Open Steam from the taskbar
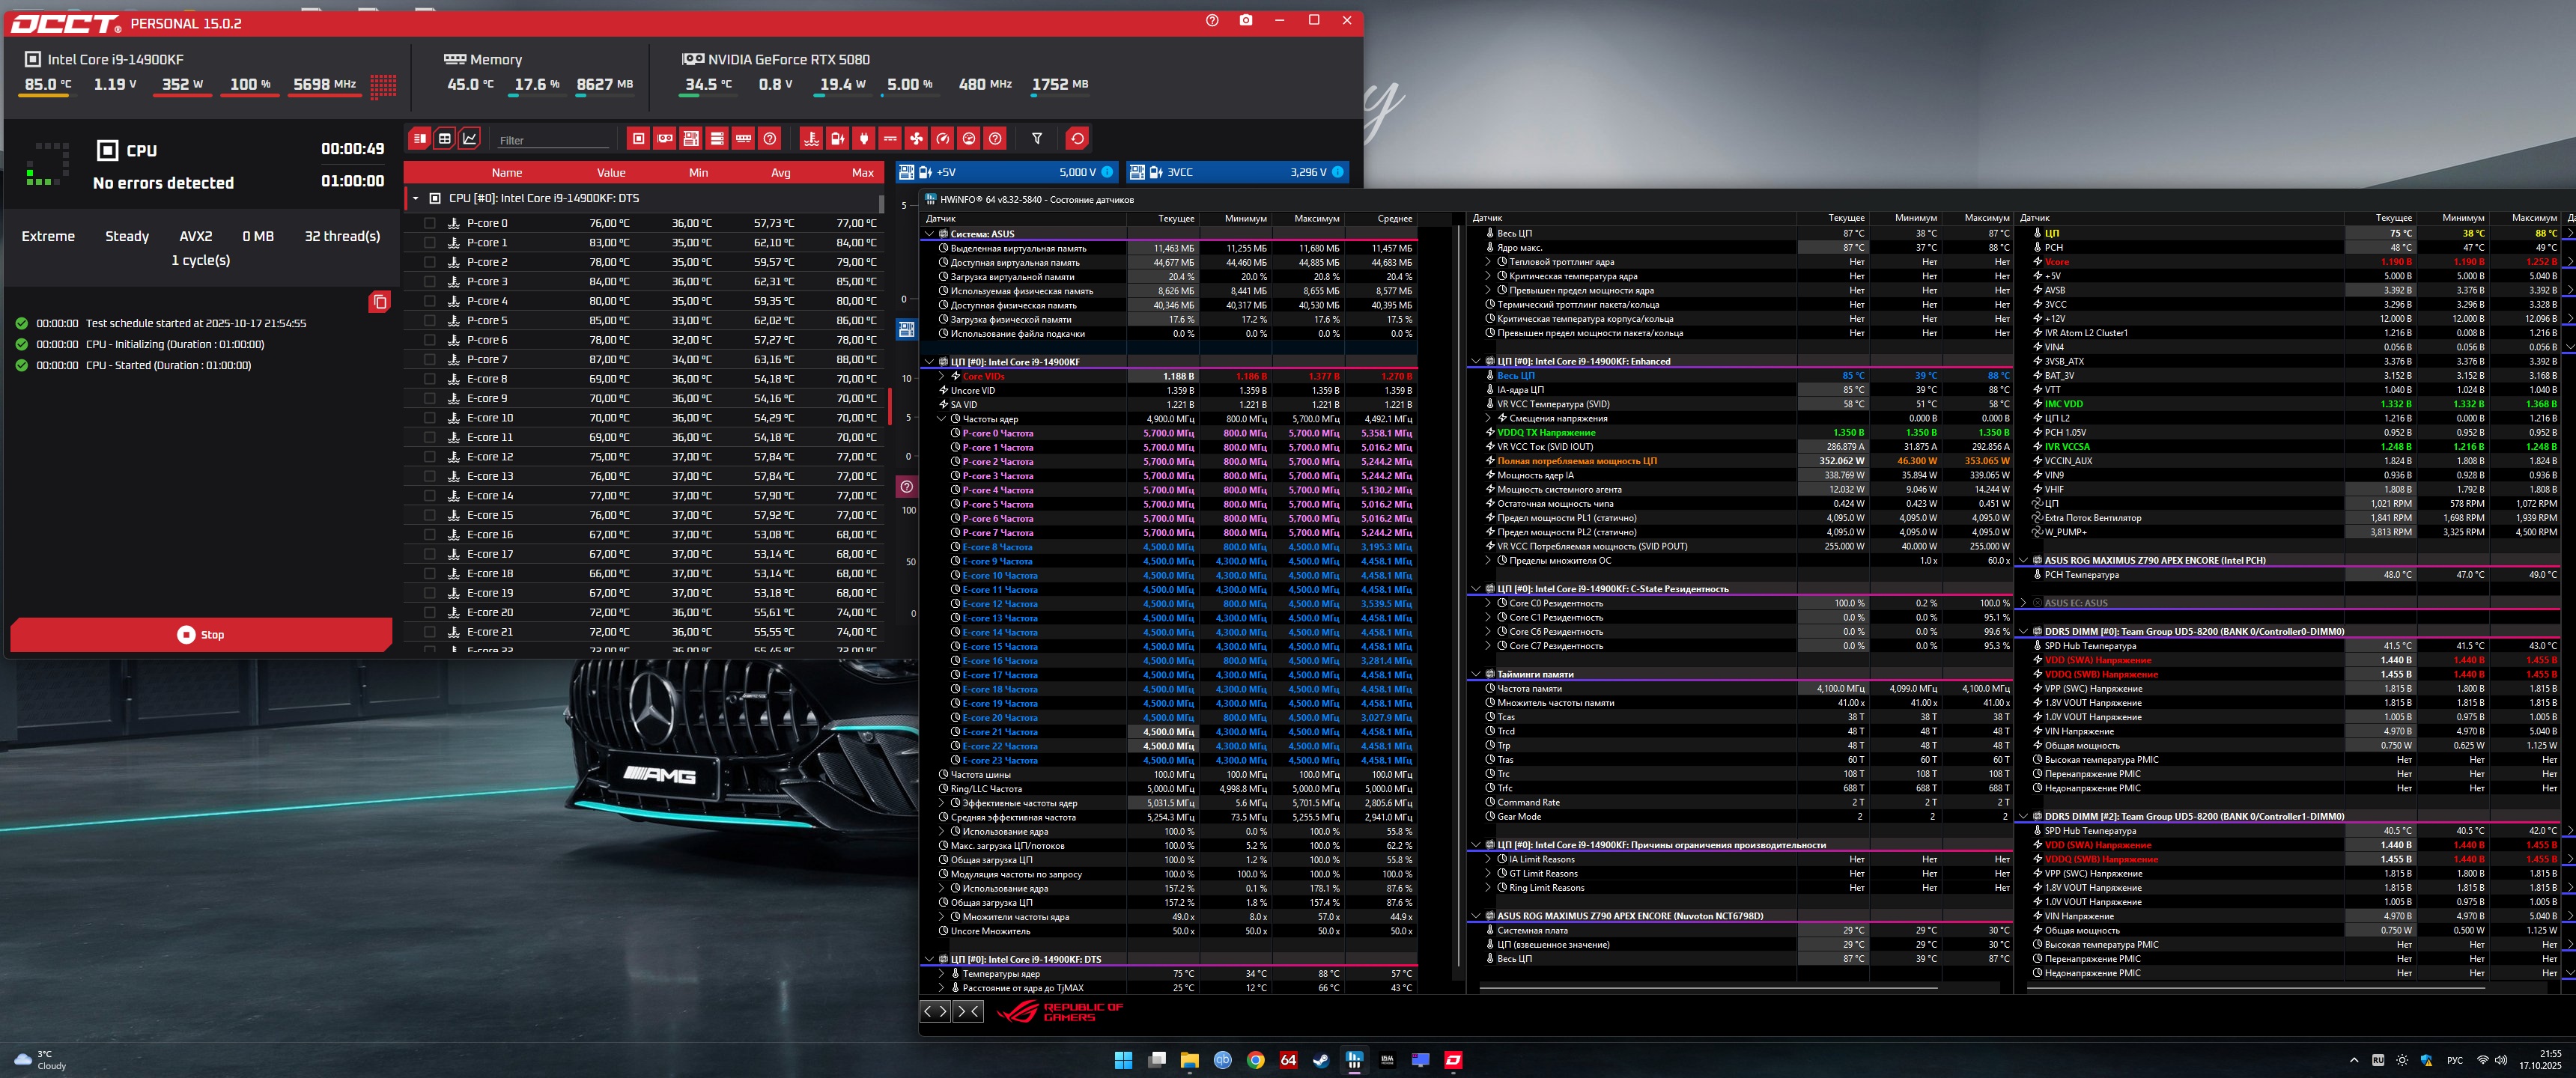The height and width of the screenshot is (1078, 2576). [x=1321, y=1060]
